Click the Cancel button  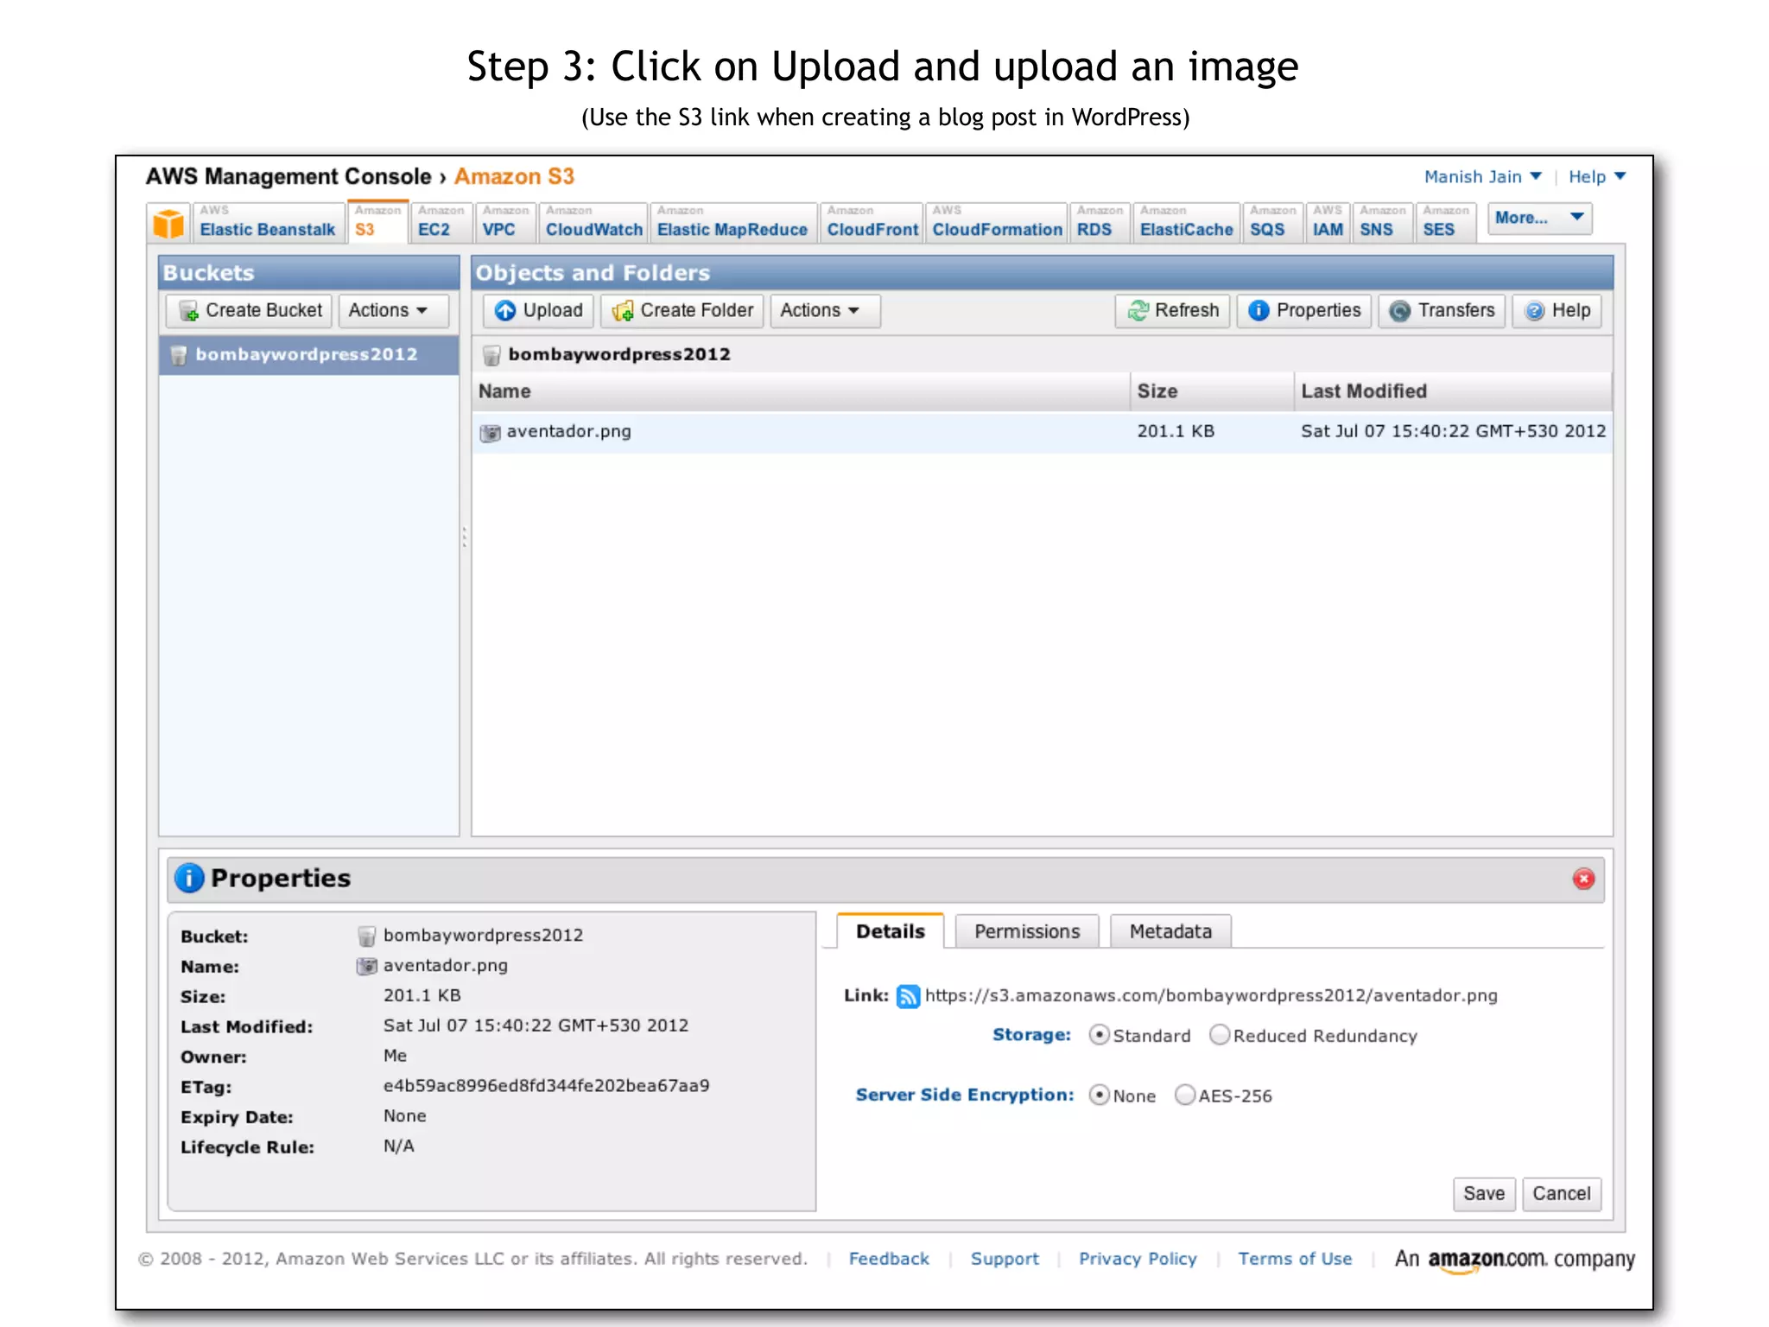(1562, 1194)
